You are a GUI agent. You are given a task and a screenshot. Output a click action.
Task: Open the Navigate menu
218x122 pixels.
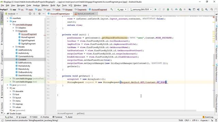[21, 5]
